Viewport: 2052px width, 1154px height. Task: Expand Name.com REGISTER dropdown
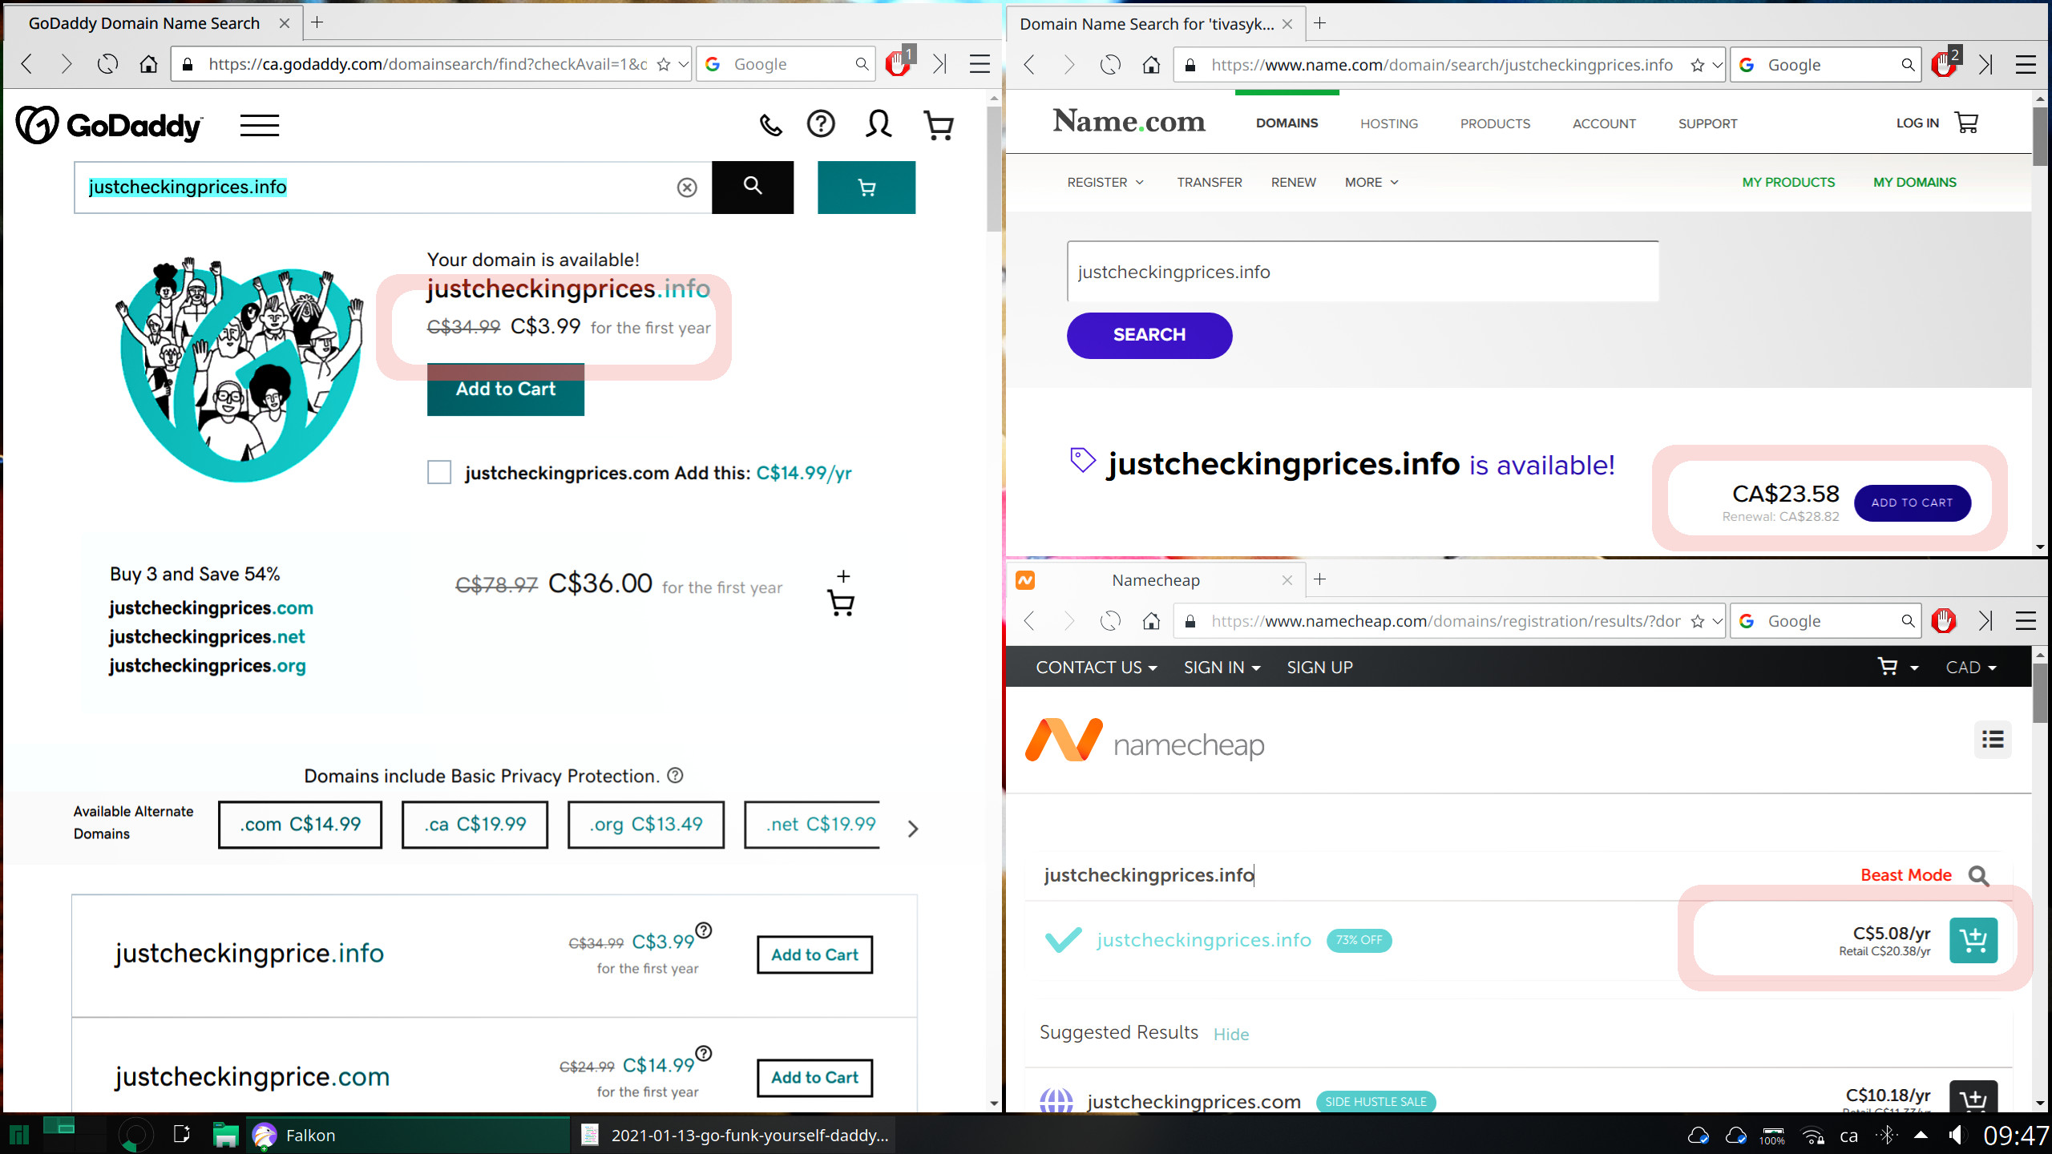click(x=1105, y=182)
